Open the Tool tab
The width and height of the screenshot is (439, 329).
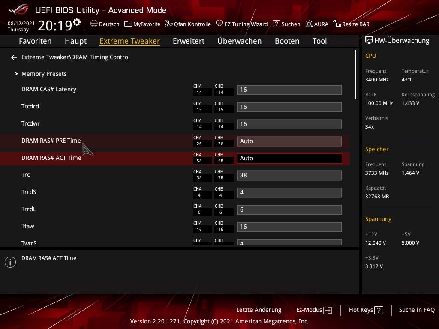point(319,41)
